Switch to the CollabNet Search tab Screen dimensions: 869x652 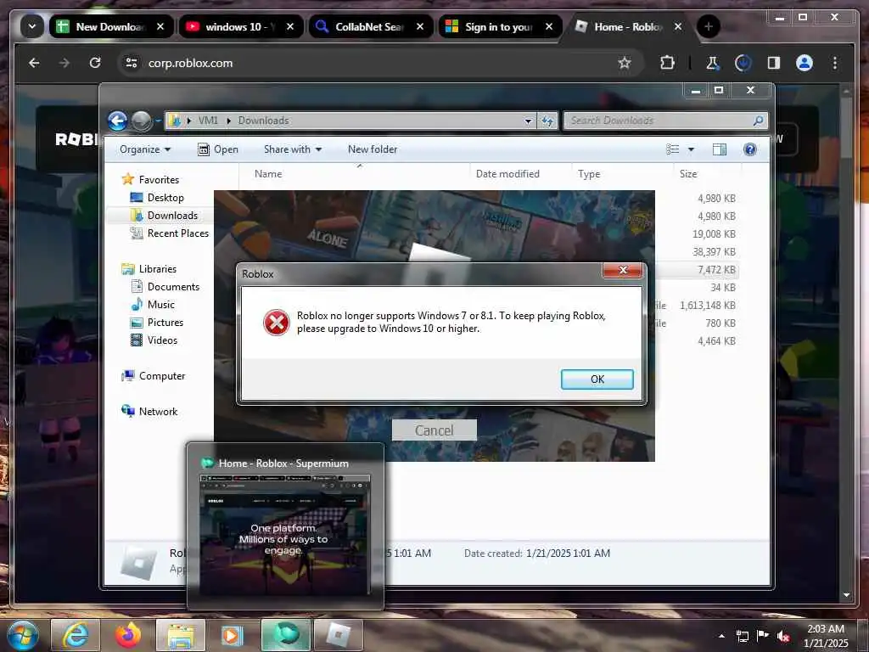tap(370, 26)
